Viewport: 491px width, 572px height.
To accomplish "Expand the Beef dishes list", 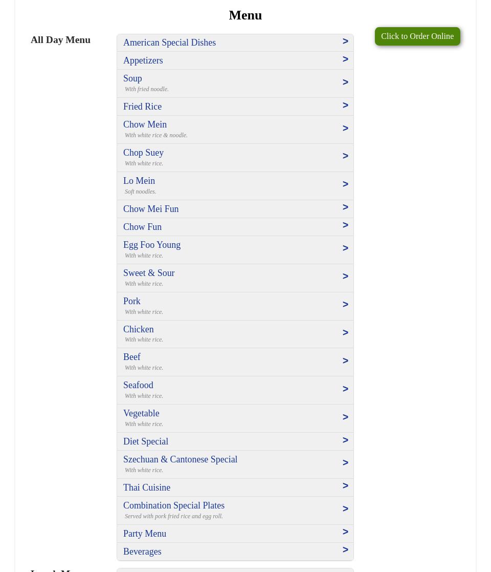I will click(132, 357).
